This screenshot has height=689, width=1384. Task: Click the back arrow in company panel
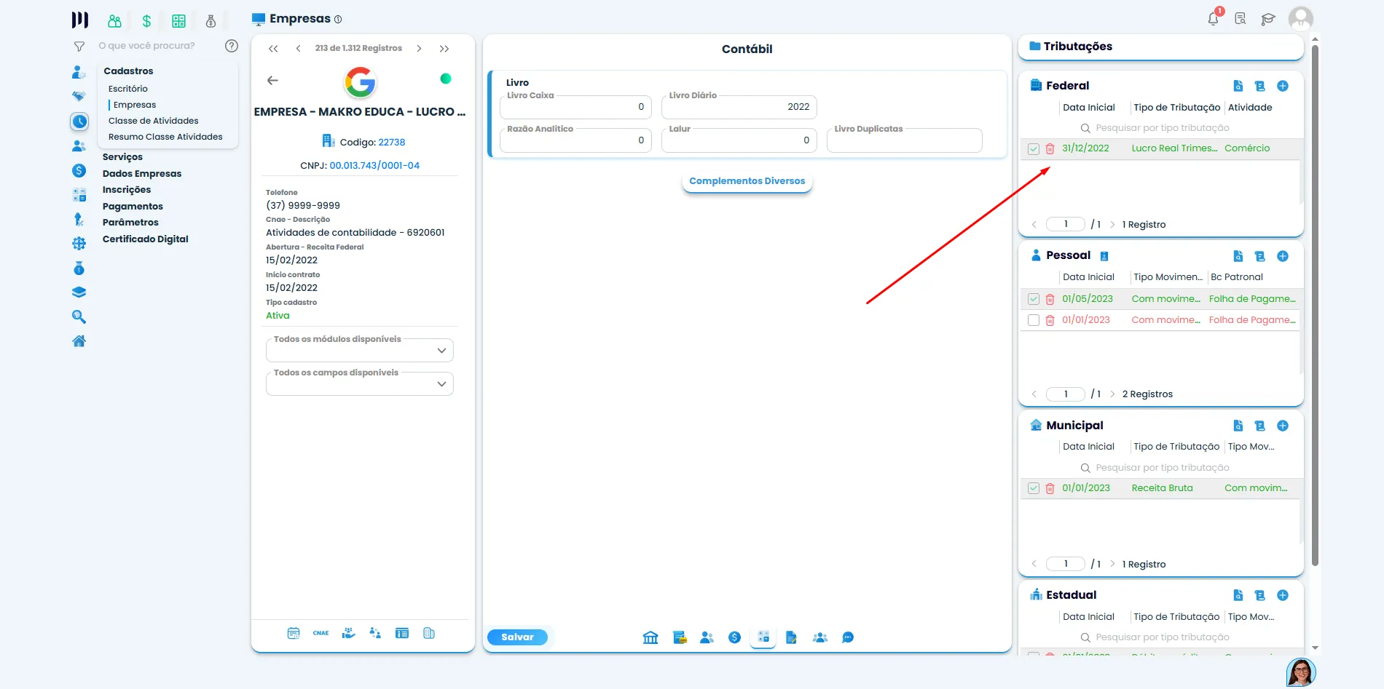[272, 81]
